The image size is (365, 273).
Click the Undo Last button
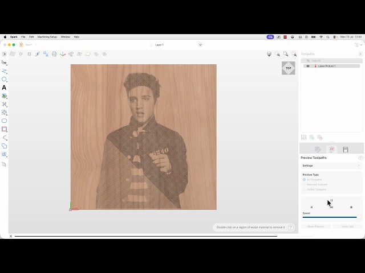[x=347, y=226]
